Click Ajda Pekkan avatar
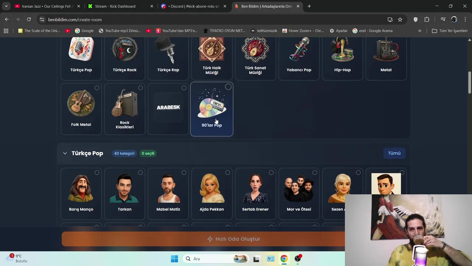 212,188
